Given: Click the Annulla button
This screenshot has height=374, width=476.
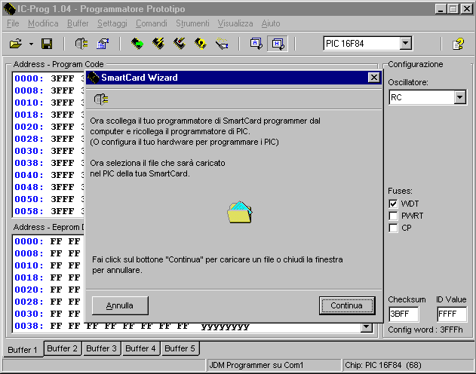Looking at the screenshot, I should (120, 305).
